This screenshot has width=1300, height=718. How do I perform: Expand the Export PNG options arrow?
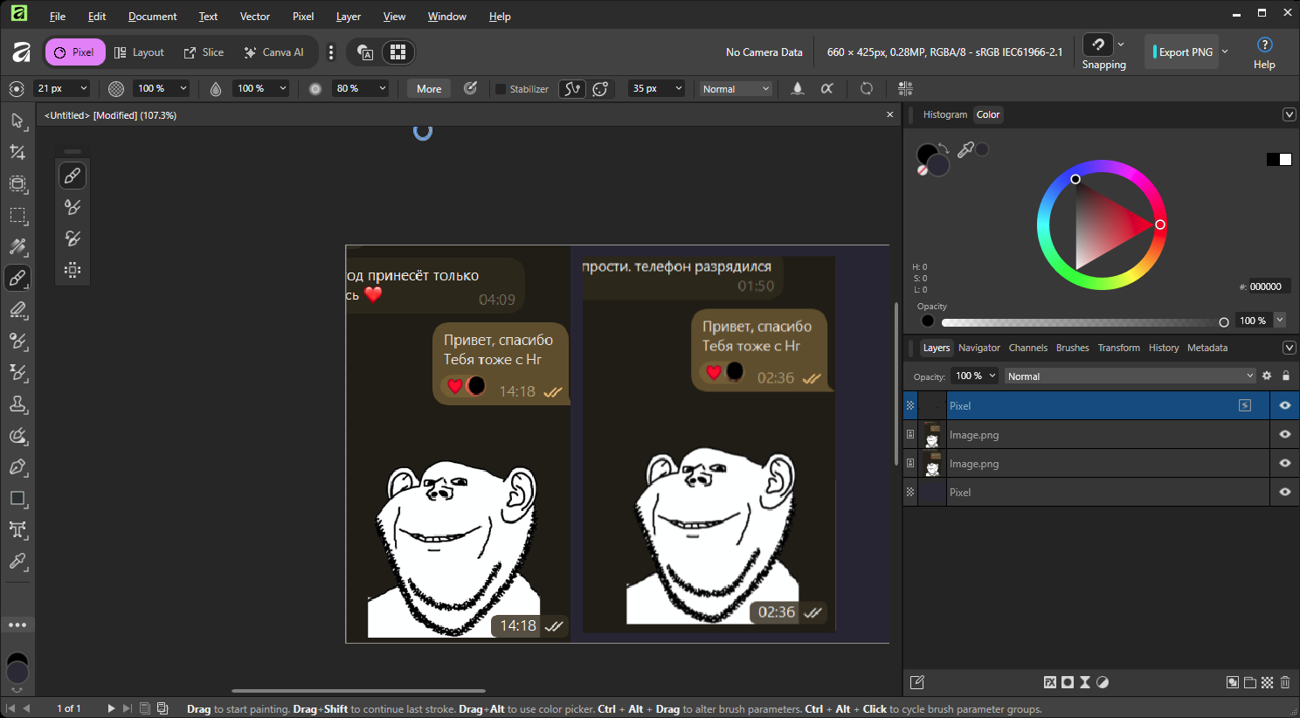tap(1225, 52)
